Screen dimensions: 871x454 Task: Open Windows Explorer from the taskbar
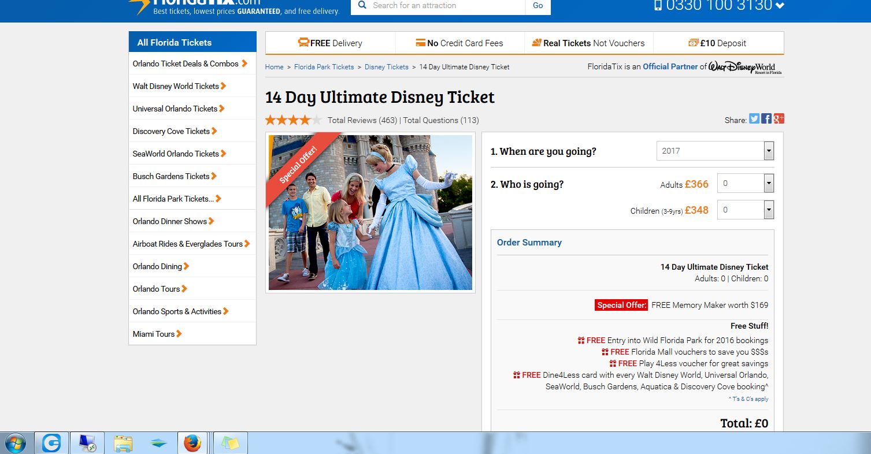coord(123,443)
